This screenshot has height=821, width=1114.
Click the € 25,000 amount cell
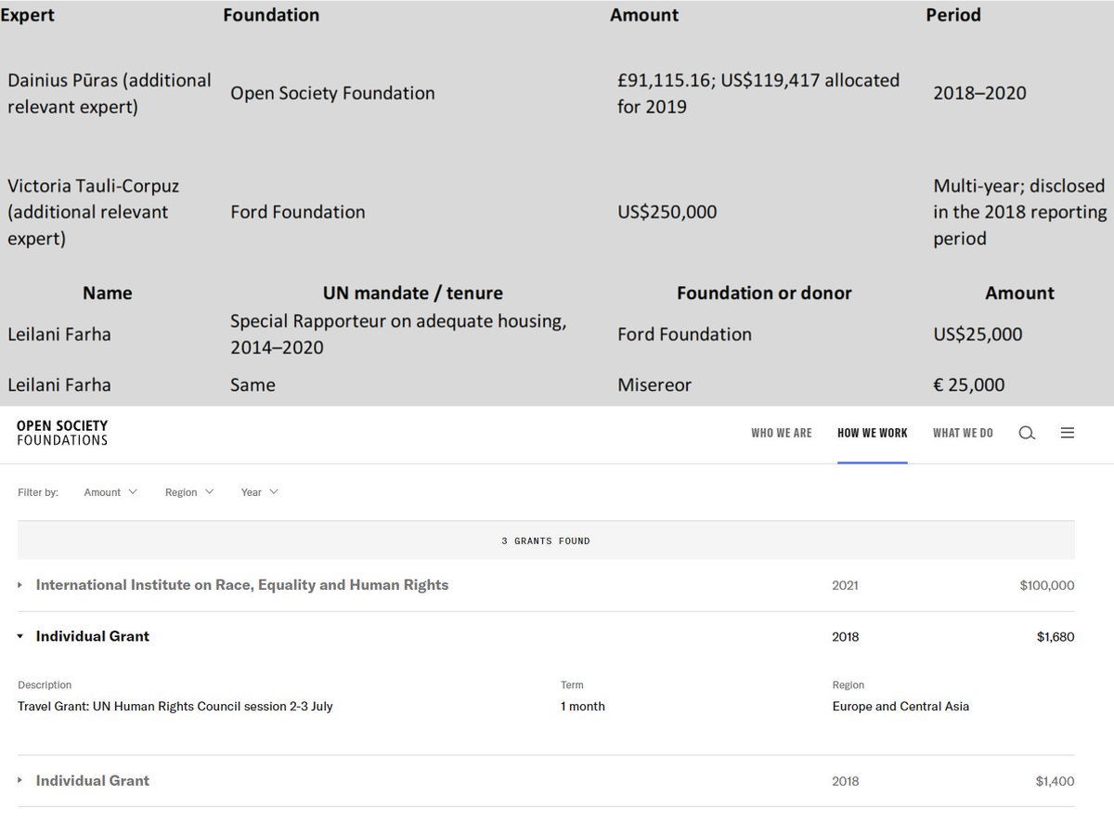point(969,384)
